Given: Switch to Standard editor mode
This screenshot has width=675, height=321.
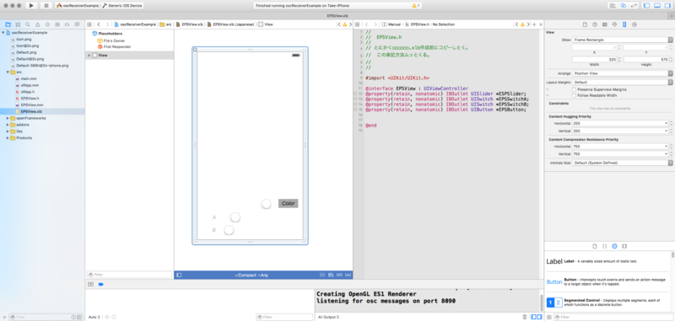Looking at the screenshot, I should tap(613, 6).
